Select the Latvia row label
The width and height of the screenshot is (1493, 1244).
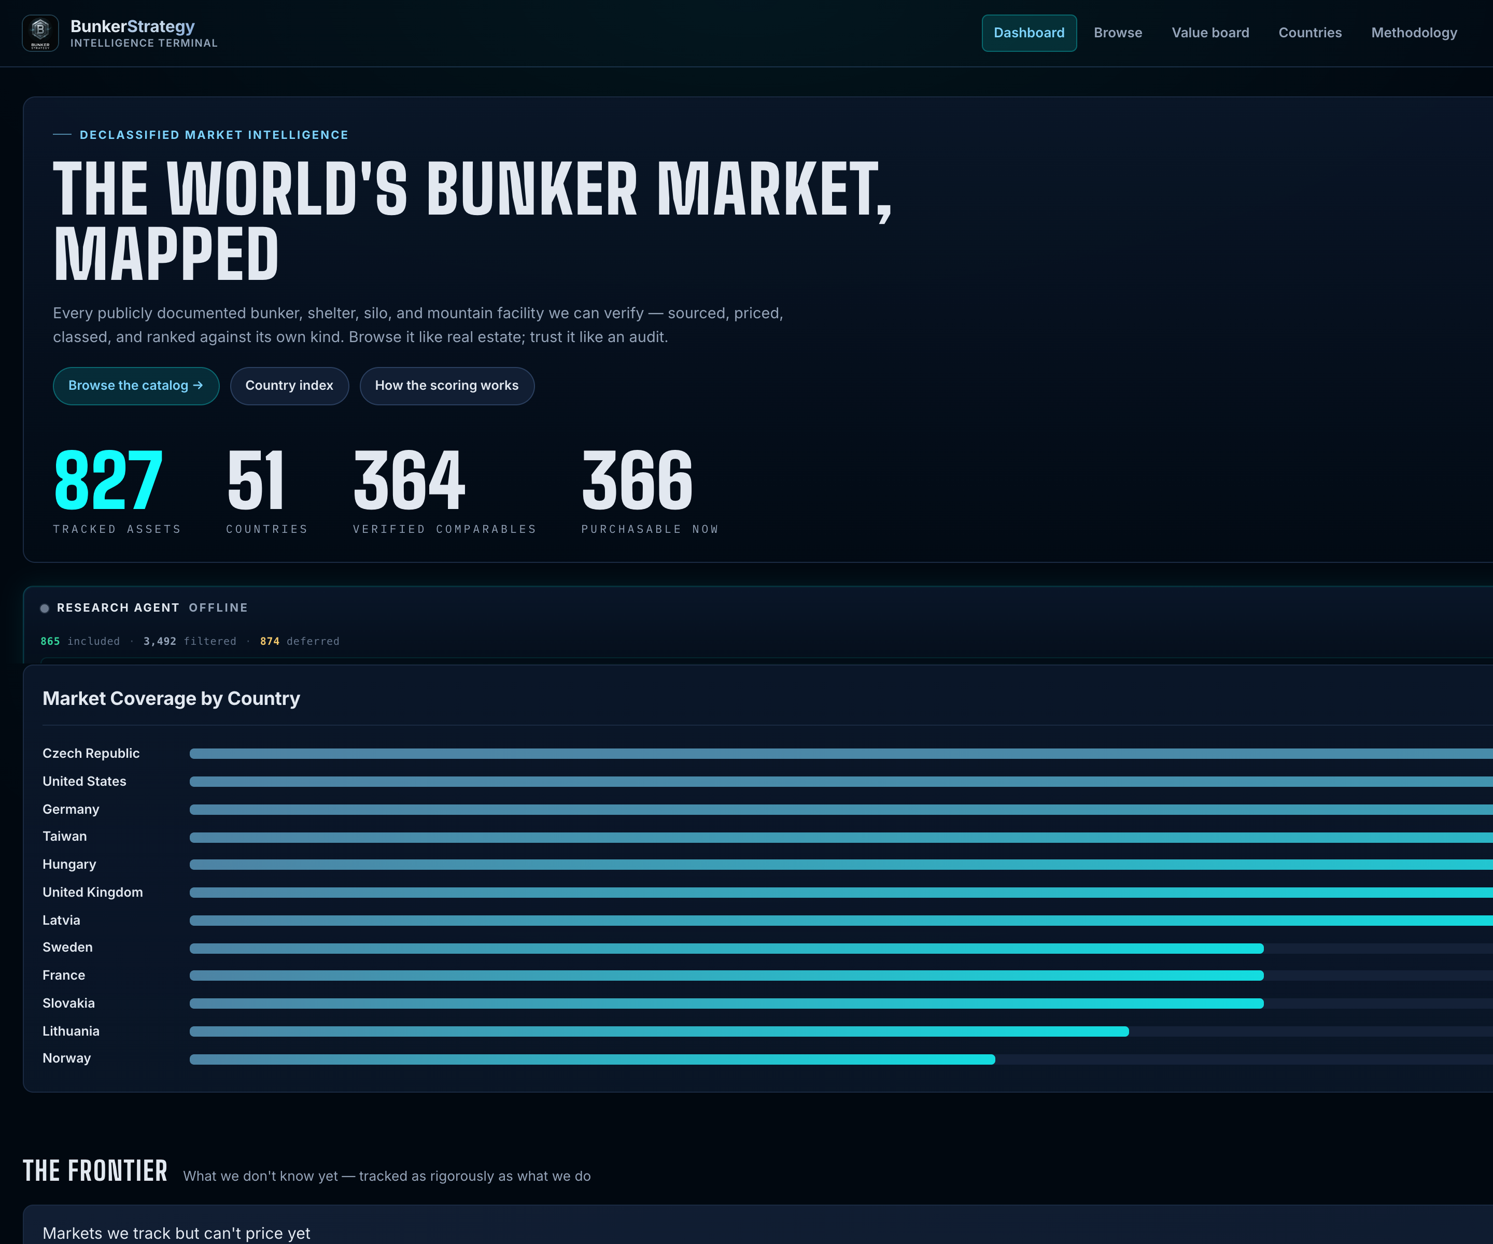click(x=61, y=920)
